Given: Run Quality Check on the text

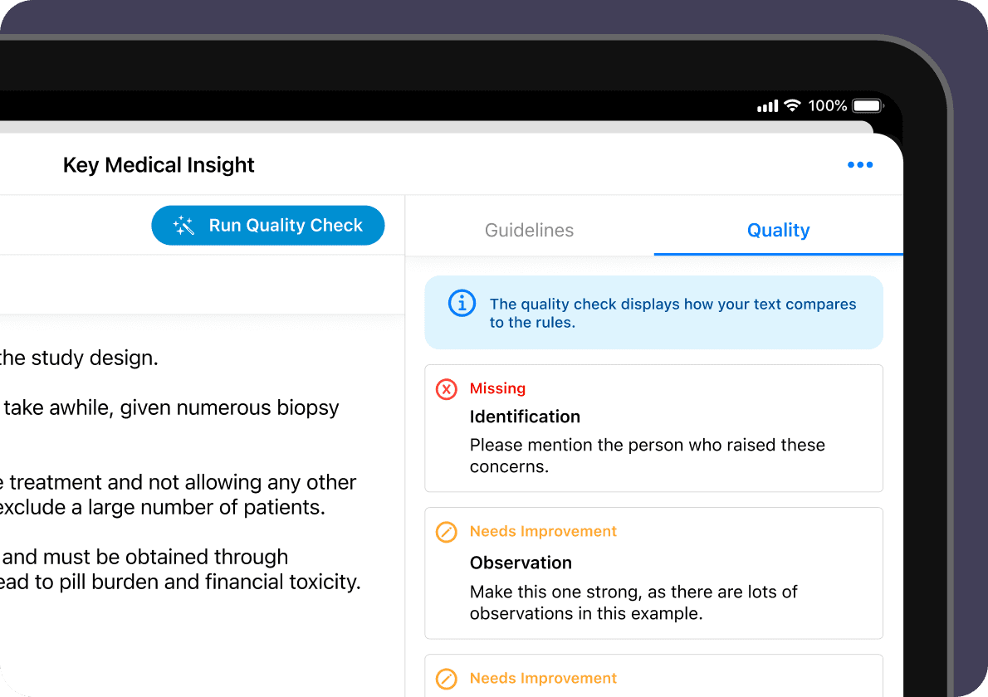Looking at the screenshot, I should pos(268,226).
